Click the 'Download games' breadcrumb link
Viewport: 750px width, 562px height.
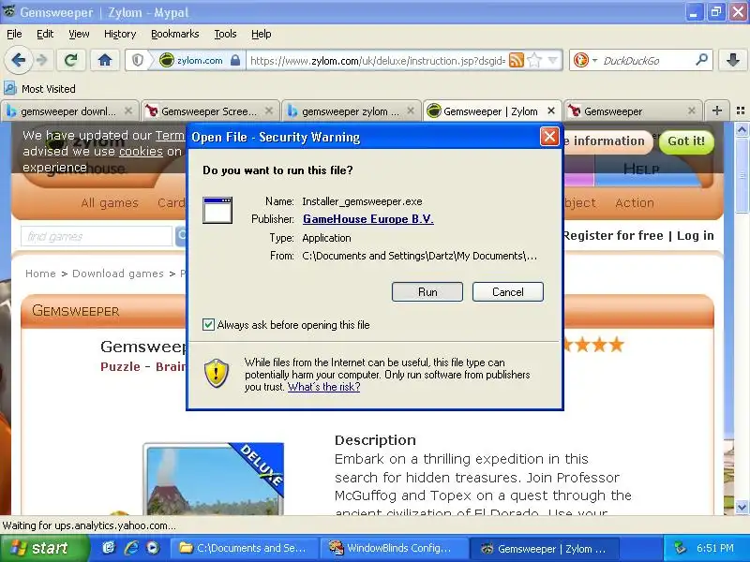(118, 274)
